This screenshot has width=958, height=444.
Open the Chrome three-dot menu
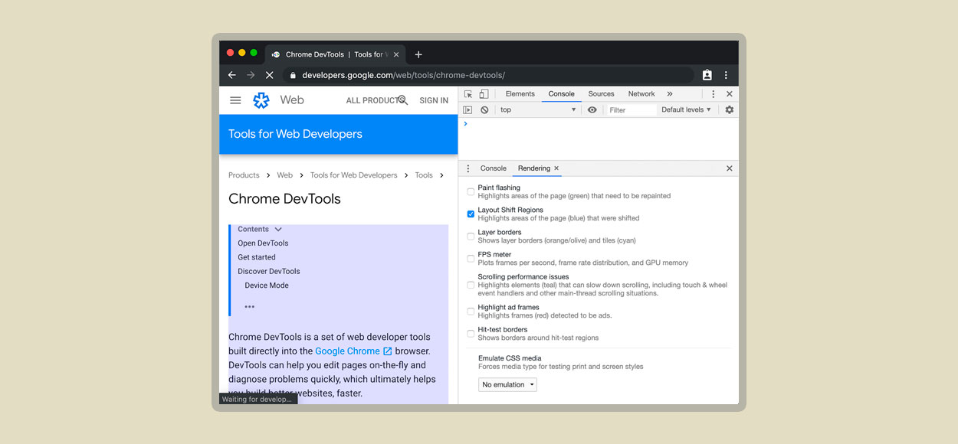[726, 75]
